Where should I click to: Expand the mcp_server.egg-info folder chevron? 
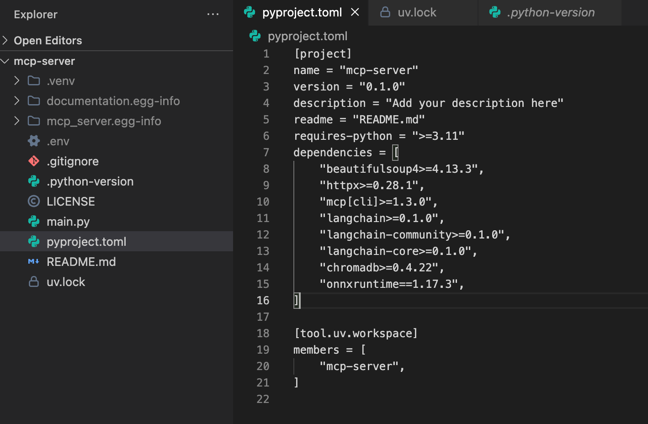(x=17, y=121)
